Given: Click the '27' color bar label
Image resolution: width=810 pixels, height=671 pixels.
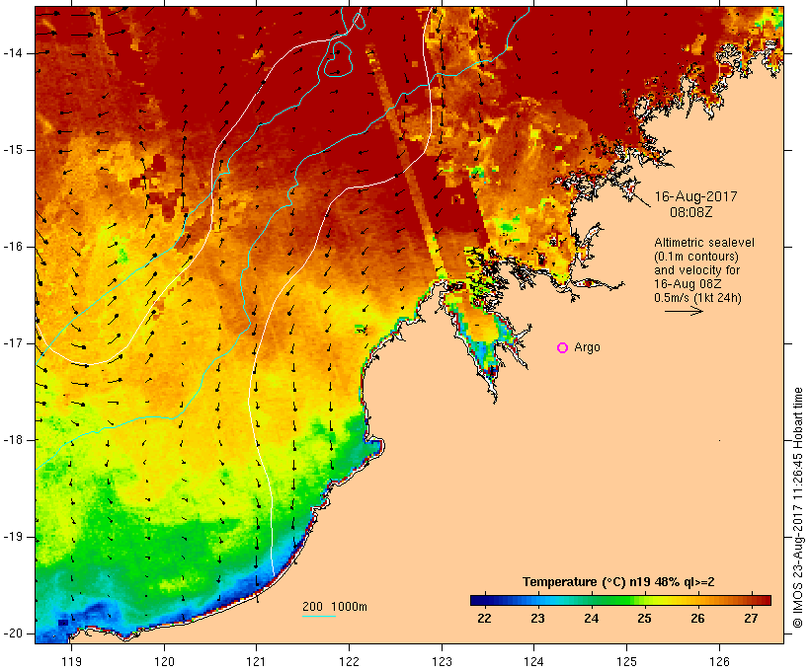Looking at the screenshot, I should tap(751, 619).
